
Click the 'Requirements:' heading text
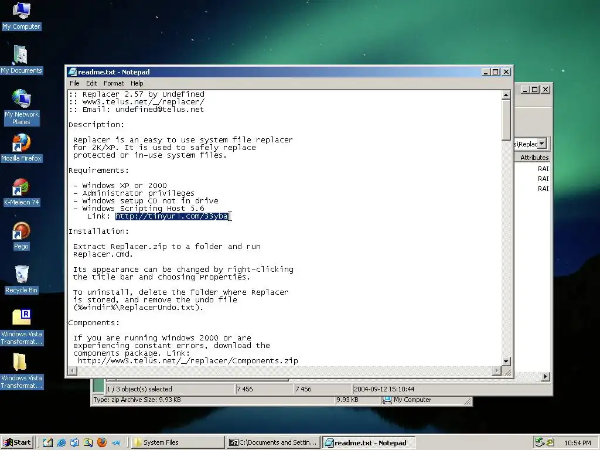(98, 171)
